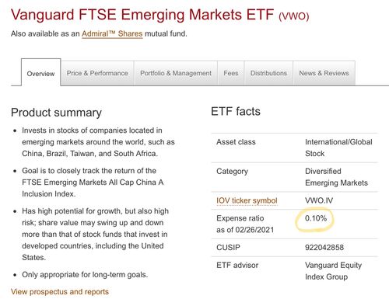The width and height of the screenshot is (389, 299).
Task: Click the Vanguard Equity Index Group advisor text
Action: 333,271
